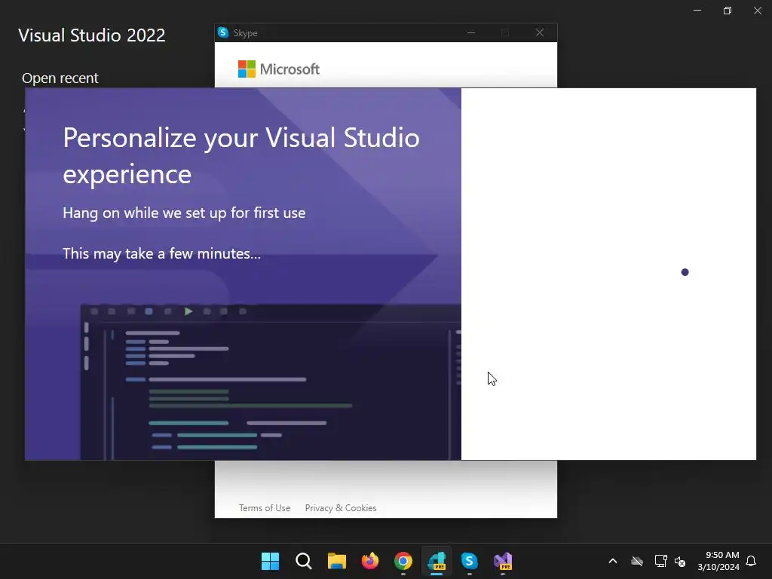The width and height of the screenshot is (772, 579).
Task: Click the 'Visual Studio 2022' title text
Action: pyautogui.click(x=91, y=35)
